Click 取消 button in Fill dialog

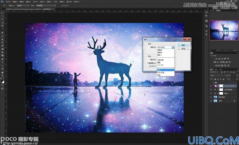183,49
